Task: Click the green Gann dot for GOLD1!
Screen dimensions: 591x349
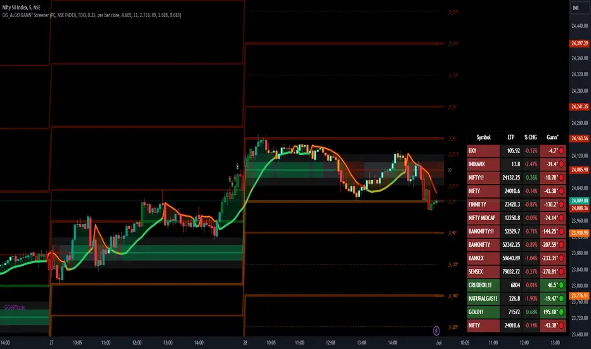Action: click(x=561, y=312)
